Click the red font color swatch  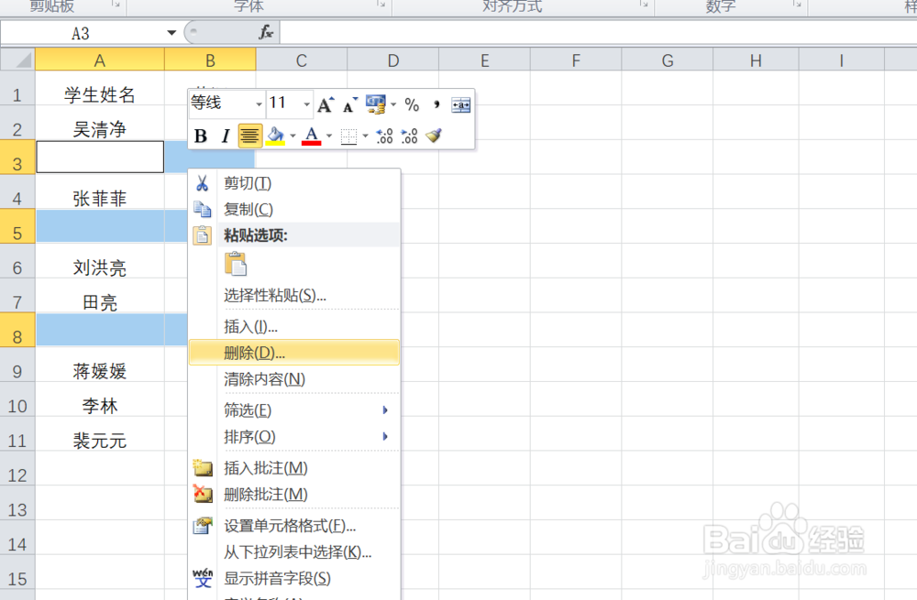[311, 141]
